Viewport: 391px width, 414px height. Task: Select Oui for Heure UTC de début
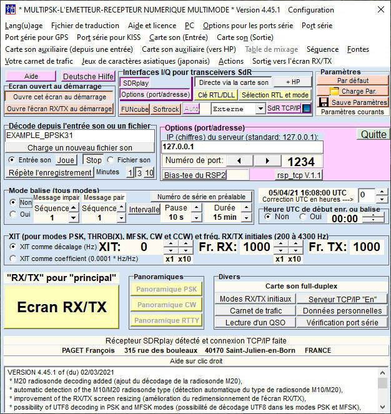tap(302, 217)
